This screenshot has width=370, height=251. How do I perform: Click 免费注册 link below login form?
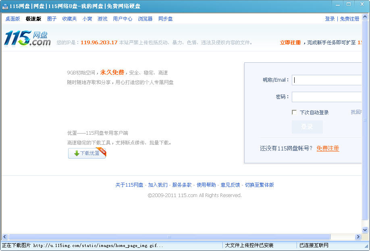point(328,148)
